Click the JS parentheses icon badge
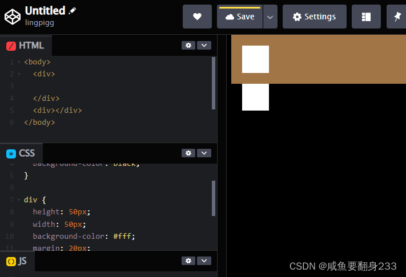 11,262
